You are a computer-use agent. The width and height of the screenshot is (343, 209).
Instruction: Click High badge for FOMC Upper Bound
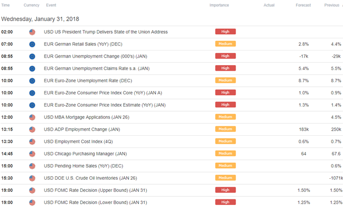225,190
